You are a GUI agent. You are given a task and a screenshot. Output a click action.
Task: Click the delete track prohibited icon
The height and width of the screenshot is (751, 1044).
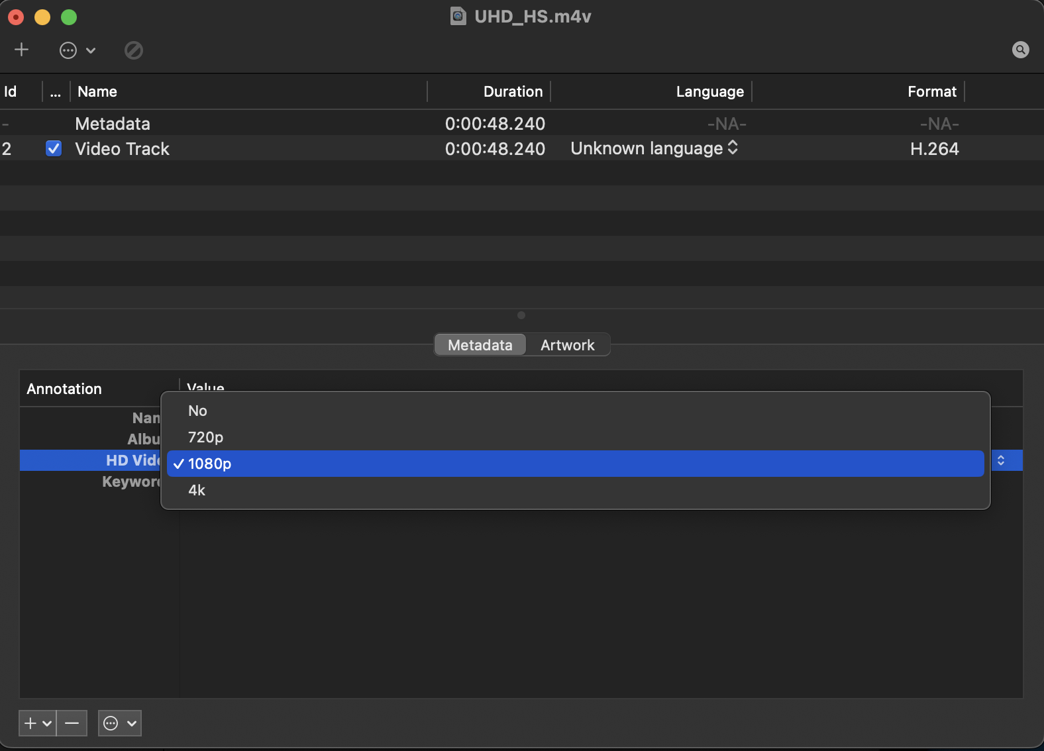(134, 50)
